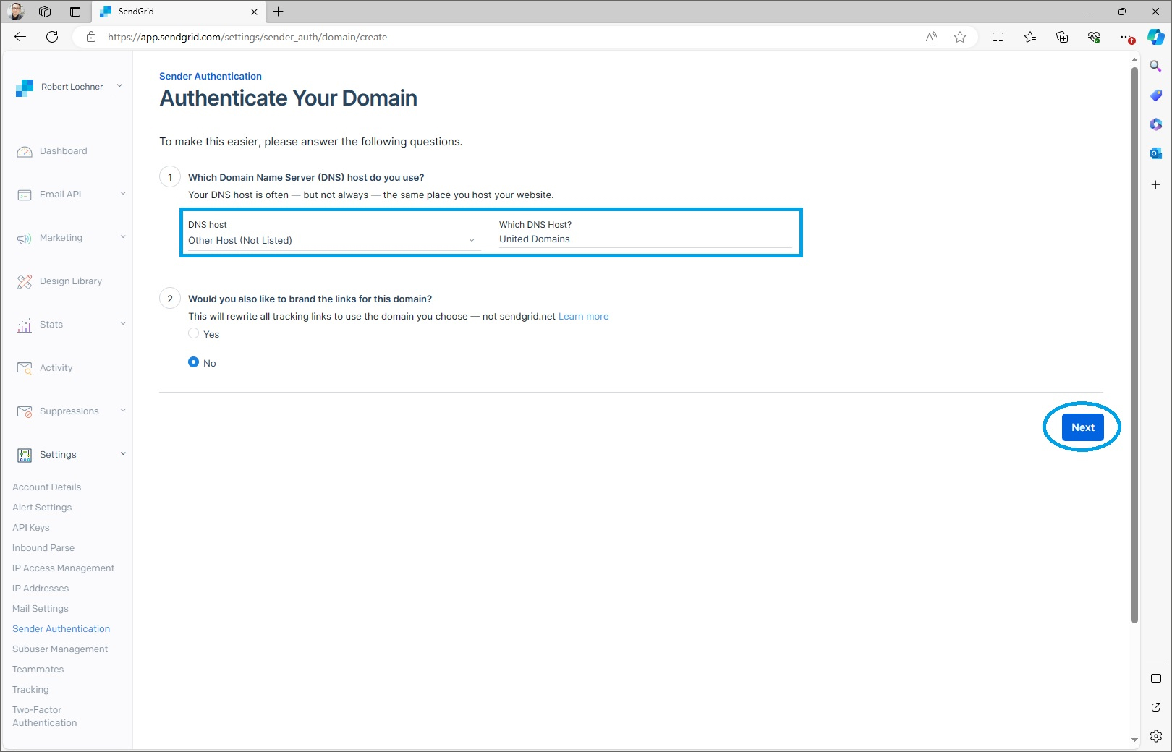Expand Suppressions menu chevron
Viewport: 1172px width, 752px height.
(123, 411)
